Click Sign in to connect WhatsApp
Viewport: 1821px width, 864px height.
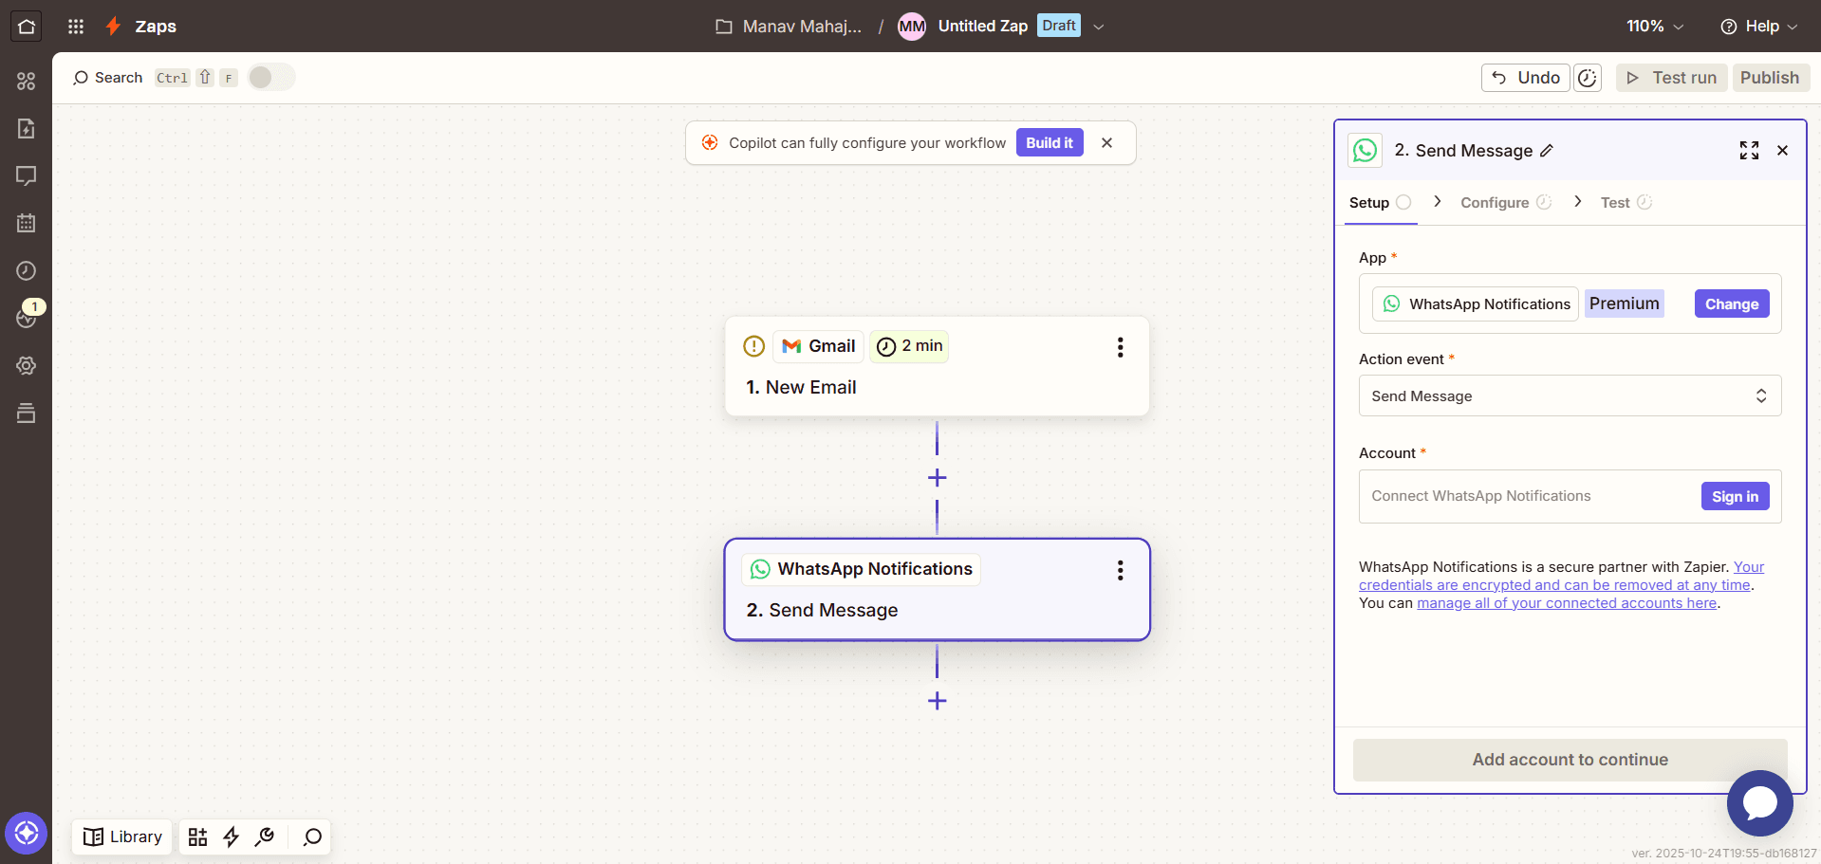pyautogui.click(x=1735, y=497)
